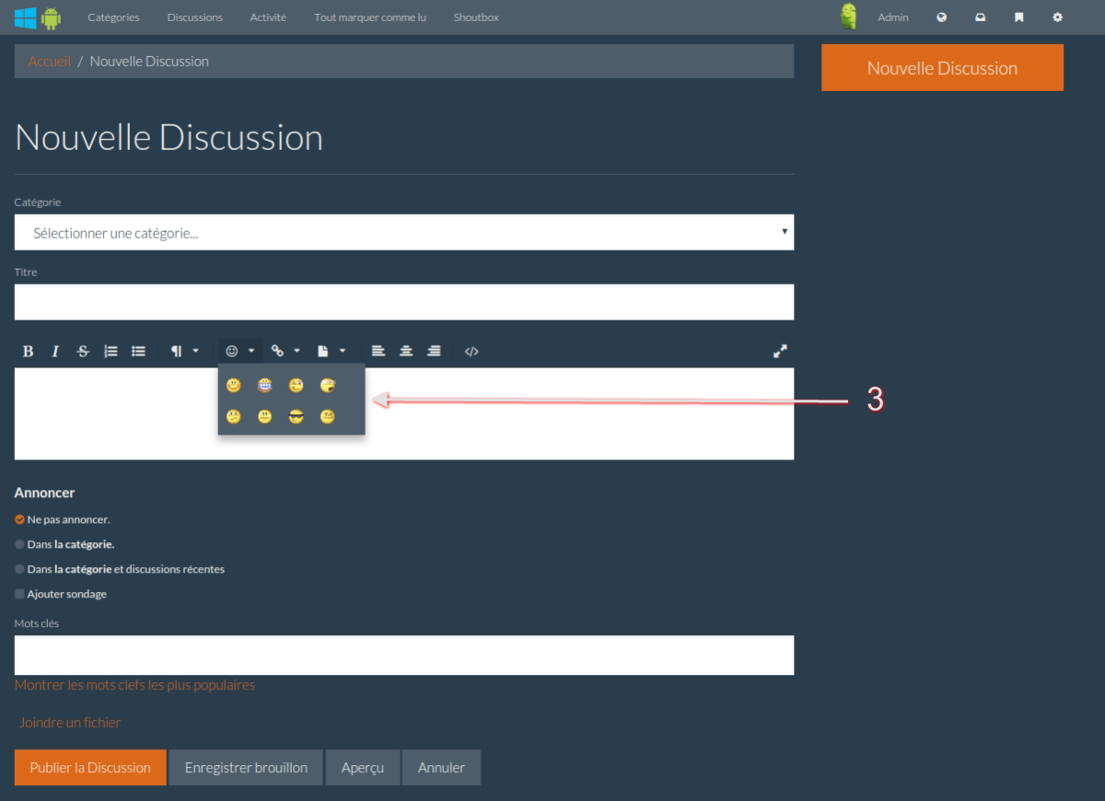Click the Aperçu preview button
This screenshot has width=1105, height=801.
pyautogui.click(x=362, y=768)
